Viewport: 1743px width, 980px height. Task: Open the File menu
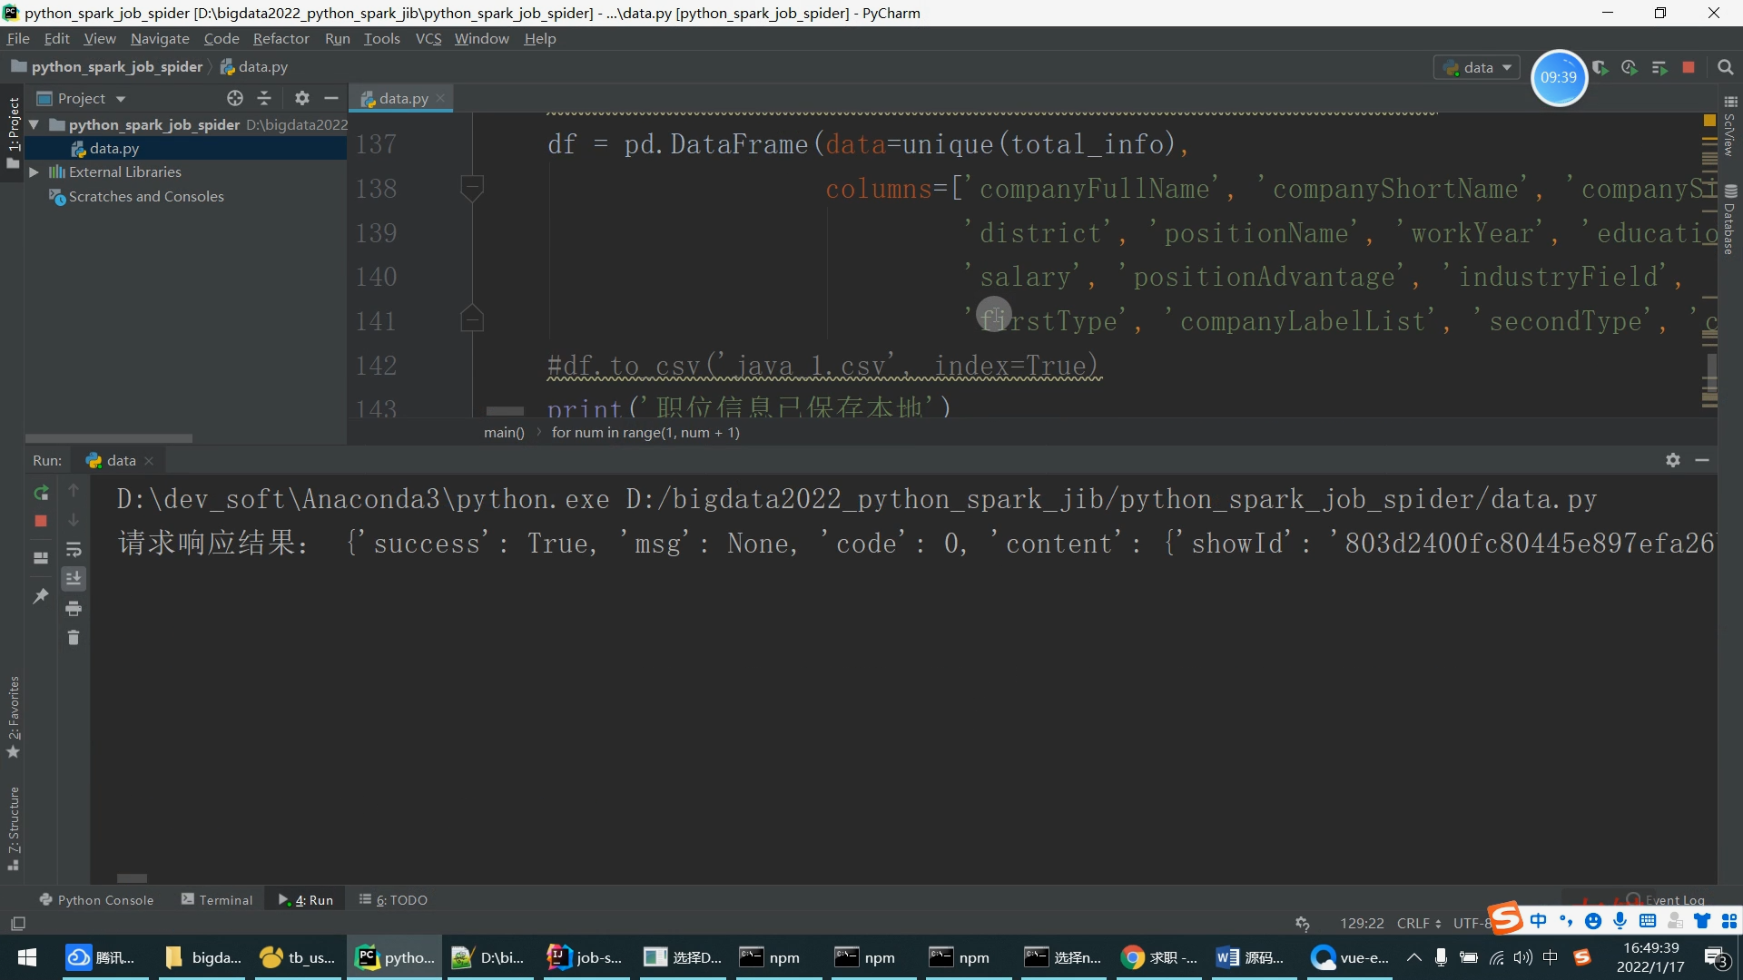(18, 38)
